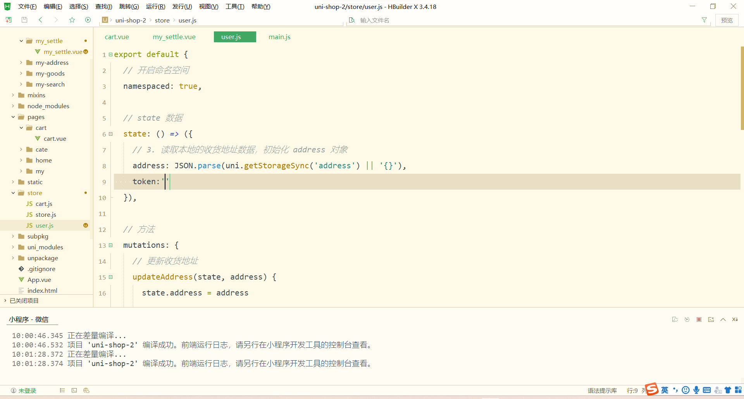
Task: Toggle the Sogou soft keyboard
Action: point(707,390)
